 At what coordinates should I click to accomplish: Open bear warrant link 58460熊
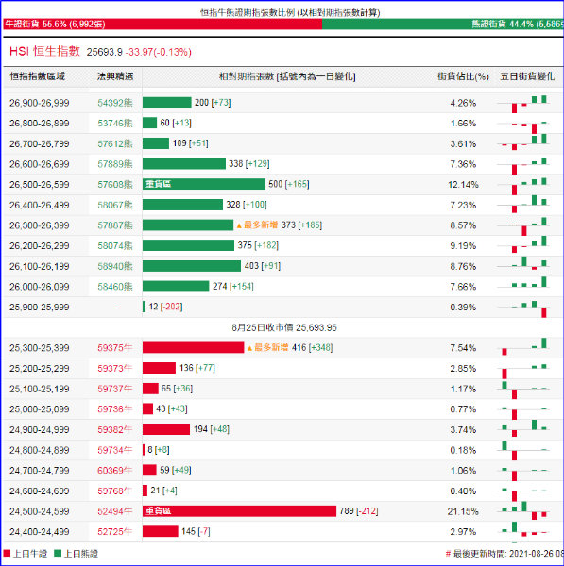tap(115, 287)
